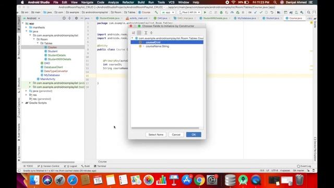Expand all nodes in constructor dialog
Image resolution: width=334 pixels, height=188 pixels.
[x=146, y=32]
